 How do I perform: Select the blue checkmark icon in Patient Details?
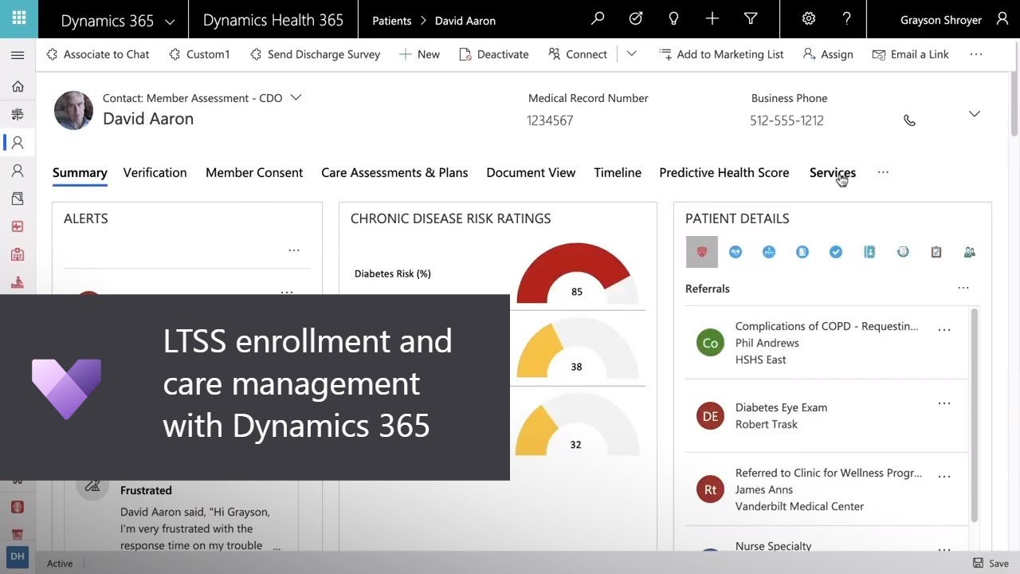click(x=836, y=252)
